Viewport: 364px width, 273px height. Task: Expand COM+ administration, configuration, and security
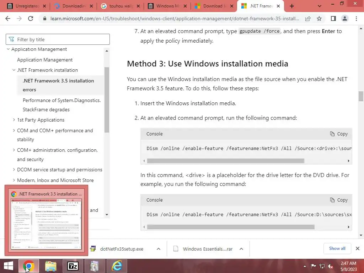[x=14, y=150]
